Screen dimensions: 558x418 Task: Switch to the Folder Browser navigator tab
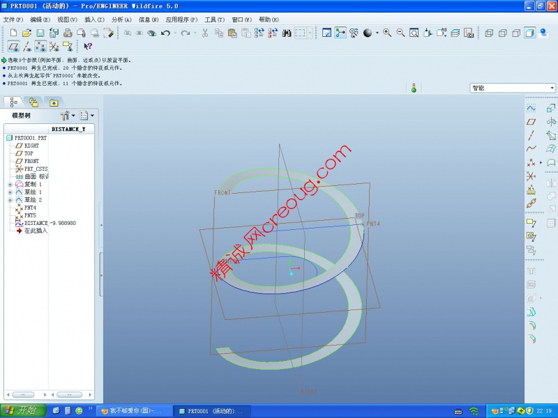click(x=33, y=102)
